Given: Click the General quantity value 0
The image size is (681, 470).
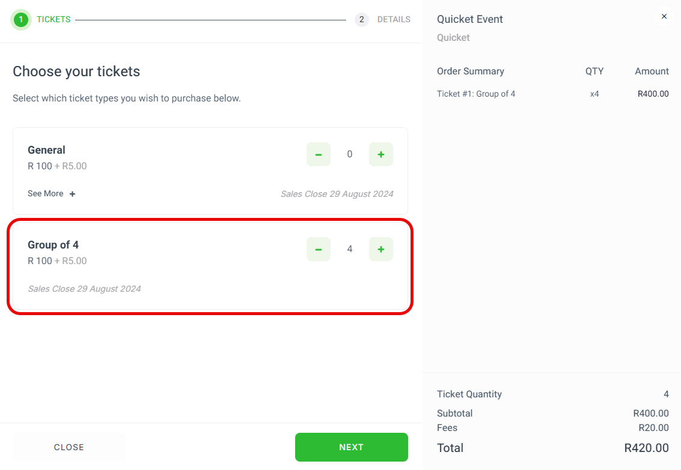Looking at the screenshot, I should point(350,154).
